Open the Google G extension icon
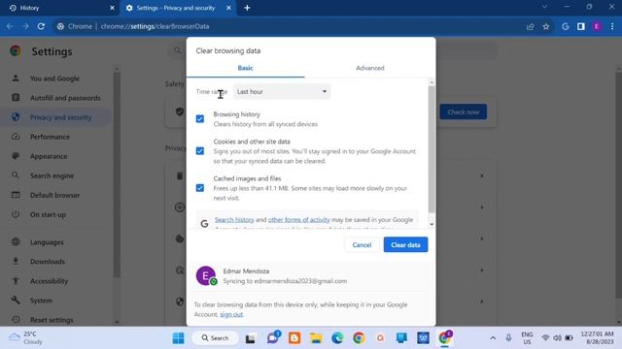 566,26
